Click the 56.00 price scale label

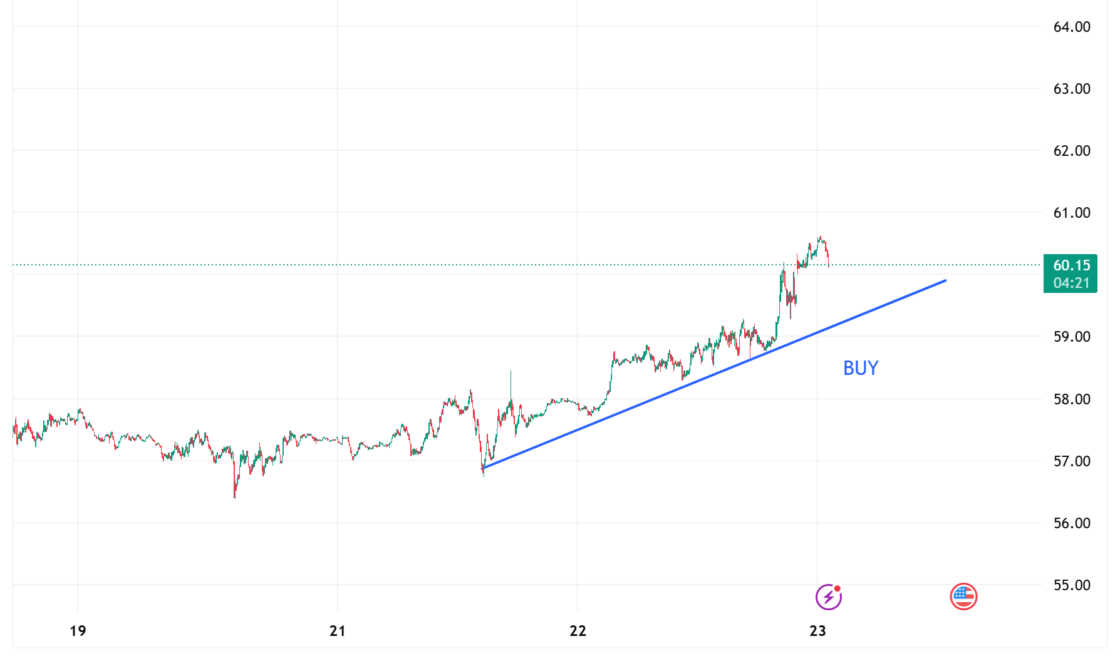pyautogui.click(x=1072, y=523)
